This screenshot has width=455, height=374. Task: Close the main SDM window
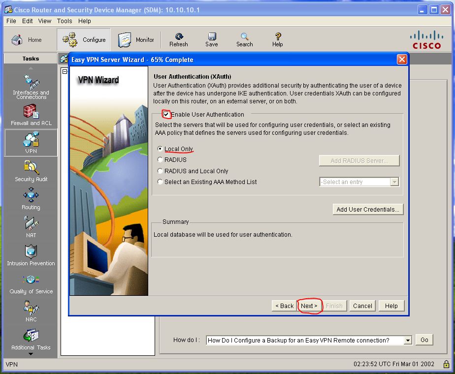pyautogui.click(x=446, y=10)
